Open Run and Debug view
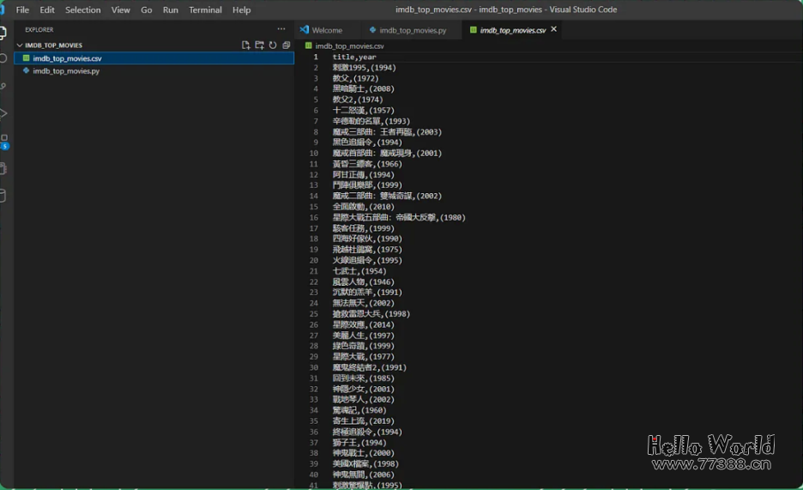This screenshot has width=803, height=490. pyautogui.click(x=3, y=113)
